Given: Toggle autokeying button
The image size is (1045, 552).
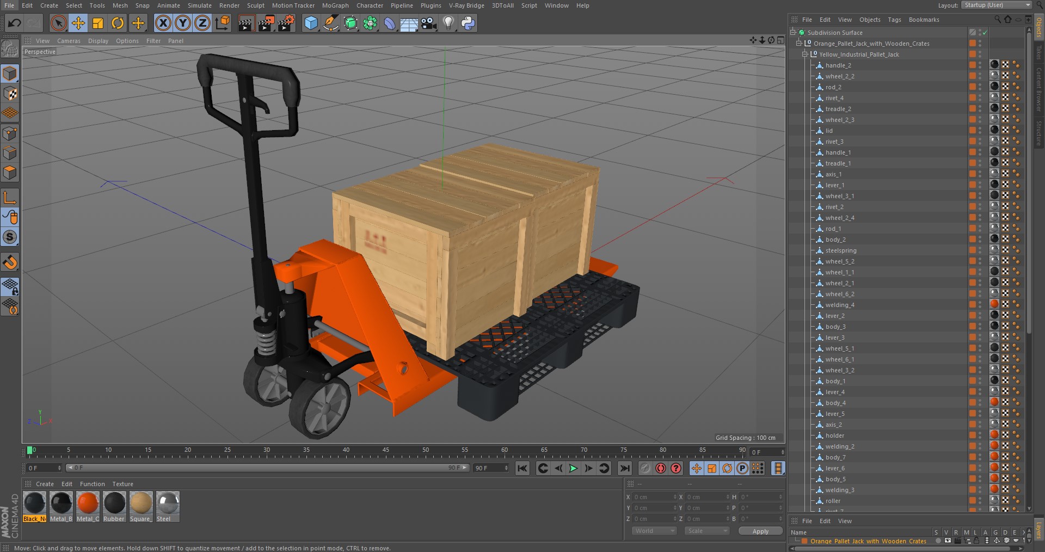Looking at the screenshot, I should click(661, 468).
